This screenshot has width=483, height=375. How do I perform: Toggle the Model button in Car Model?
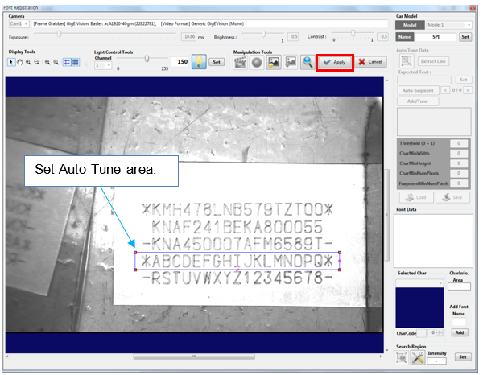(x=409, y=24)
